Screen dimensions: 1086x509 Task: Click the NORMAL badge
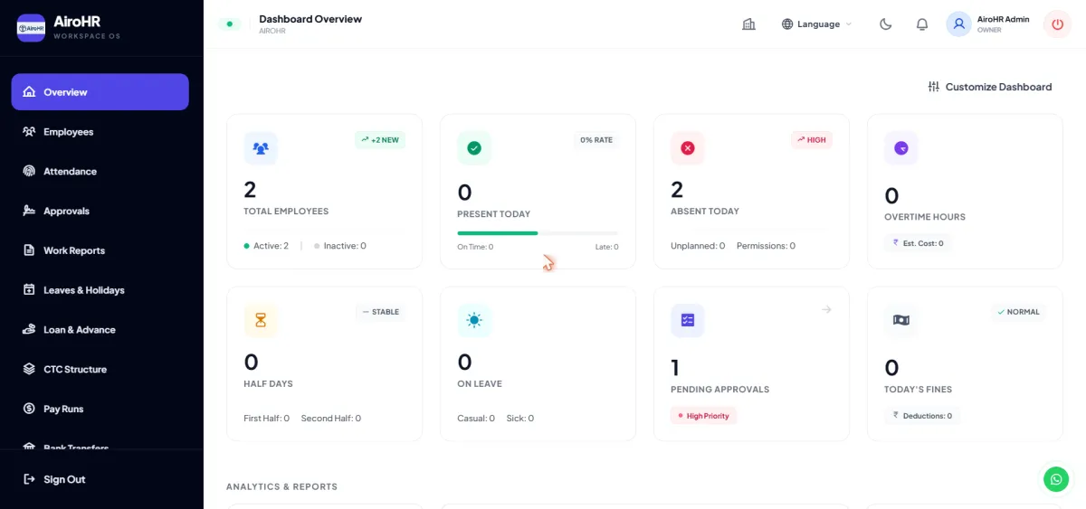point(1018,312)
